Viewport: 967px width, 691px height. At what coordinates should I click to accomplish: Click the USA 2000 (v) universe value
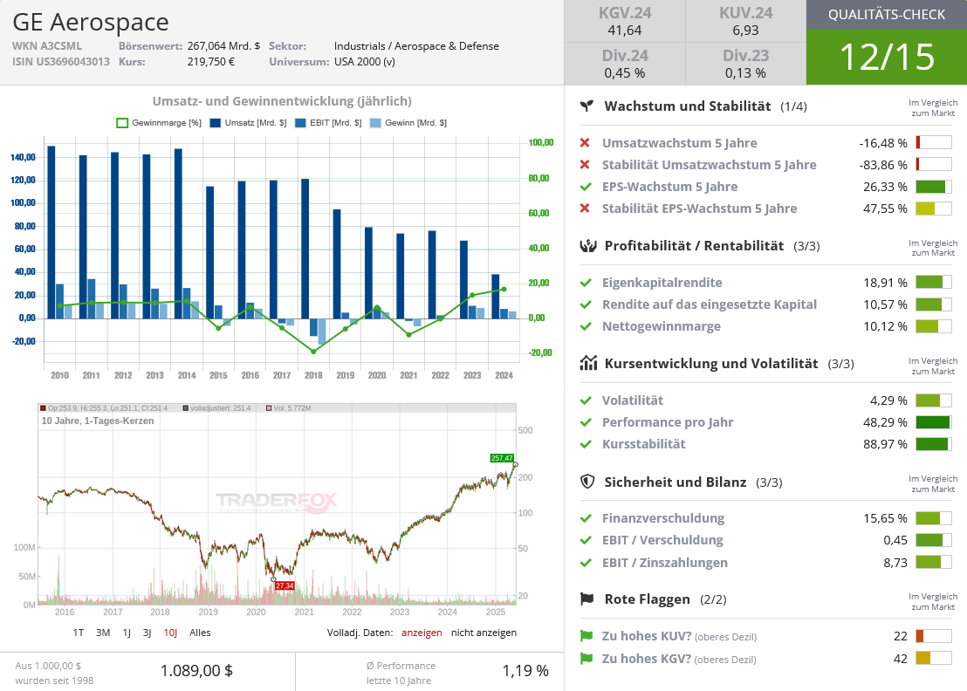click(x=365, y=62)
